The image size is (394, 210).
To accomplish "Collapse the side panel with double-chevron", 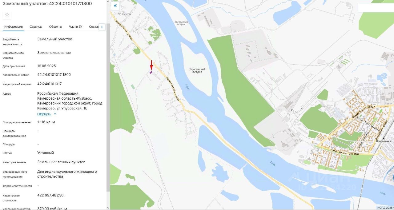I will [x=115, y=6].
